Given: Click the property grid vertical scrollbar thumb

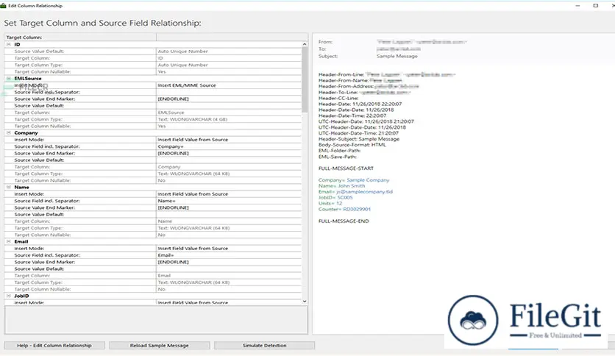Looking at the screenshot, I should point(305,80).
